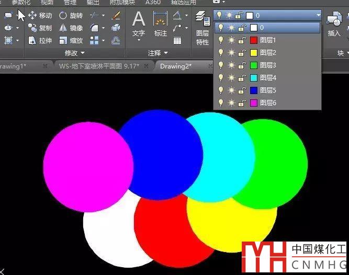Select layer 图层6 in the list

(267, 102)
